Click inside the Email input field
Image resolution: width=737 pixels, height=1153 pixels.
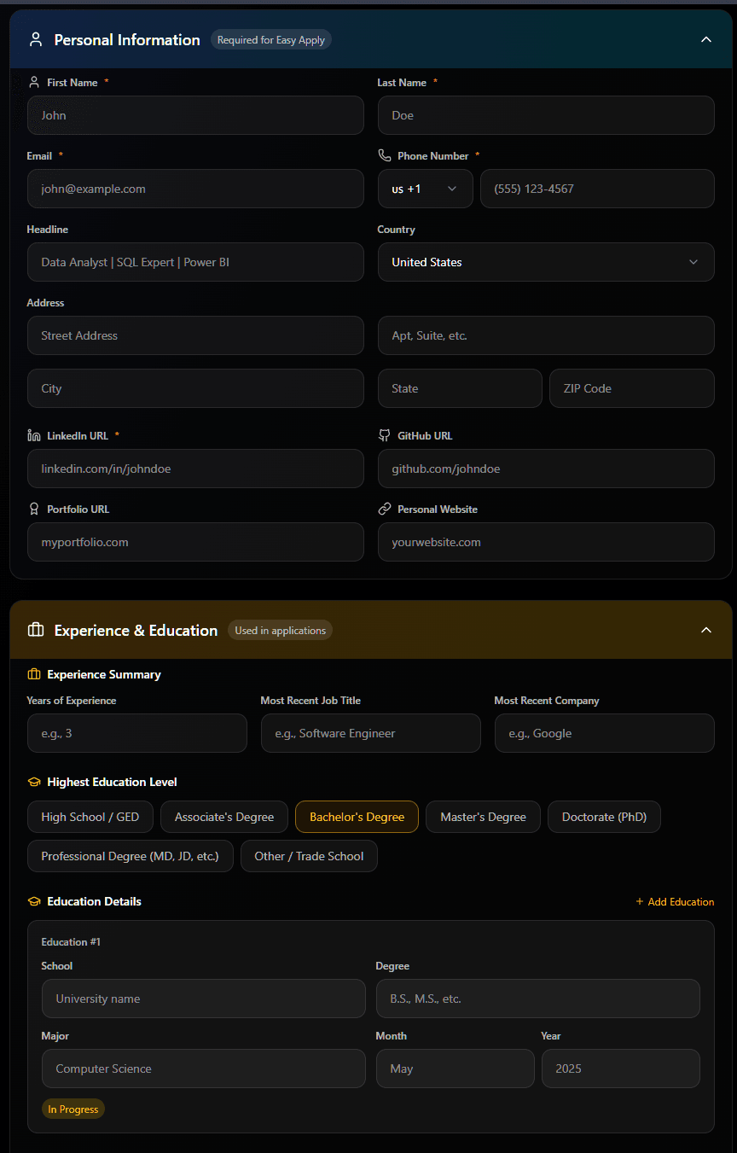pyautogui.click(x=195, y=189)
